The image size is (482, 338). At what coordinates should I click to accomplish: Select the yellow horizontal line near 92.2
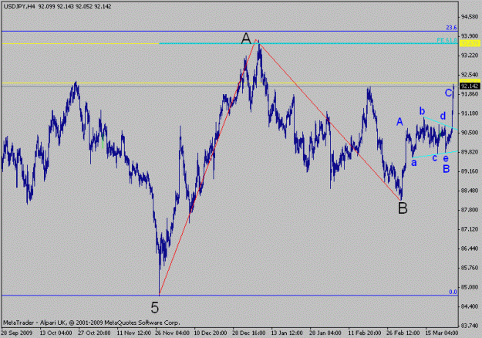230,83
